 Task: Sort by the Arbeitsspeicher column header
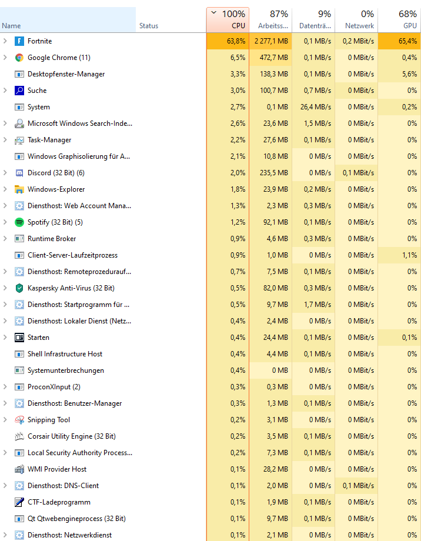pyautogui.click(x=270, y=19)
